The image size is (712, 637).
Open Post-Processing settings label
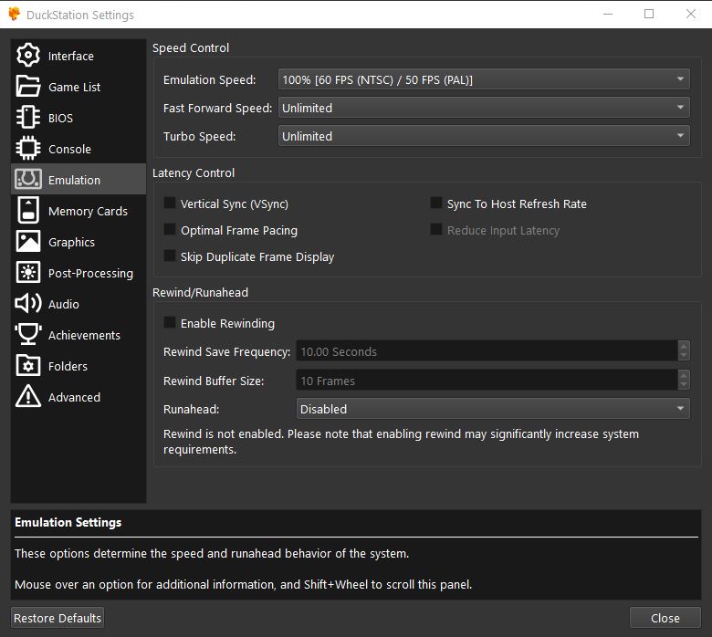click(x=90, y=273)
